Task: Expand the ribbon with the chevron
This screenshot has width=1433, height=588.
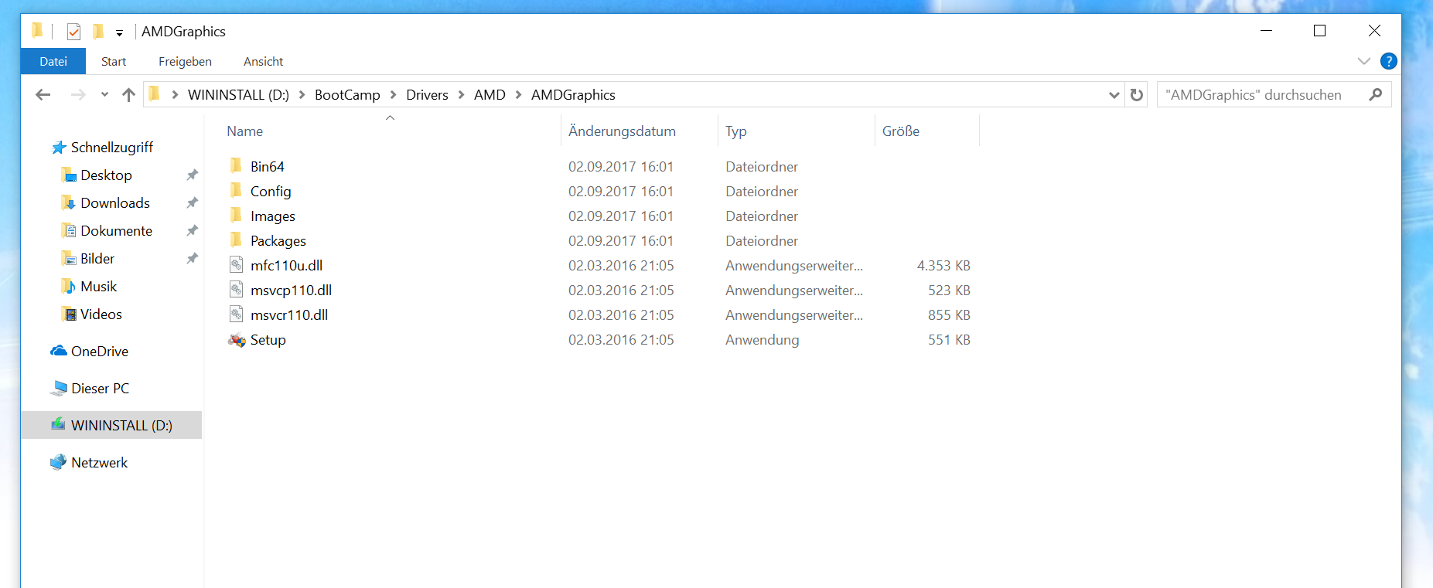Action: [x=1363, y=61]
